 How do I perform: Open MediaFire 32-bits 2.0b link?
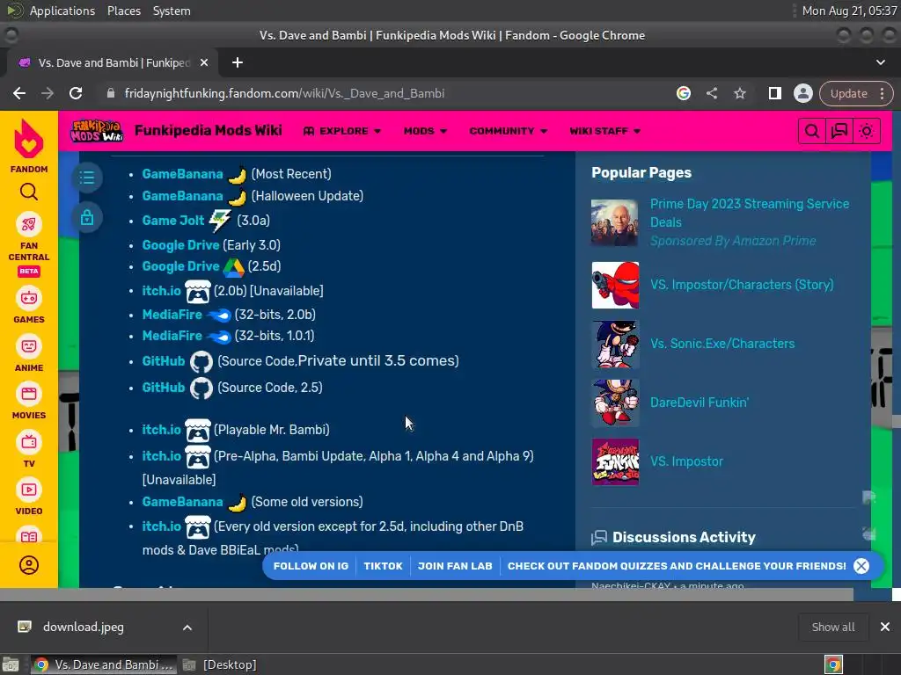click(x=172, y=315)
